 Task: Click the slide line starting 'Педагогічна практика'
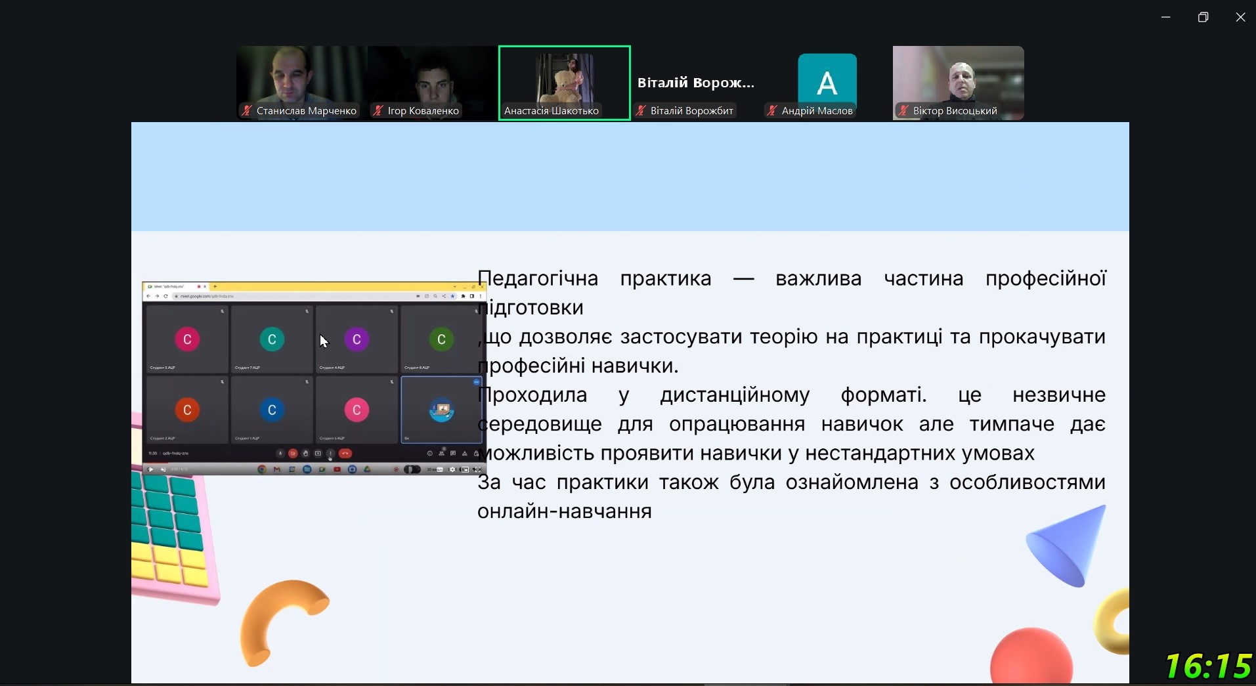point(792,278)
